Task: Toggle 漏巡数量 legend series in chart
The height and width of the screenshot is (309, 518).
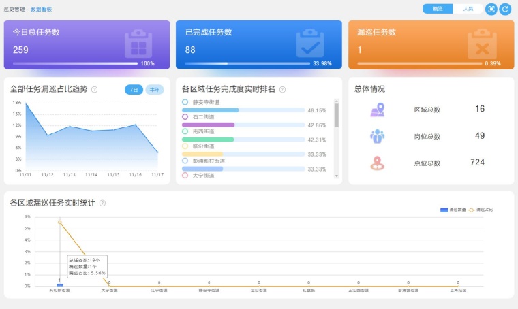Action: 448,210
